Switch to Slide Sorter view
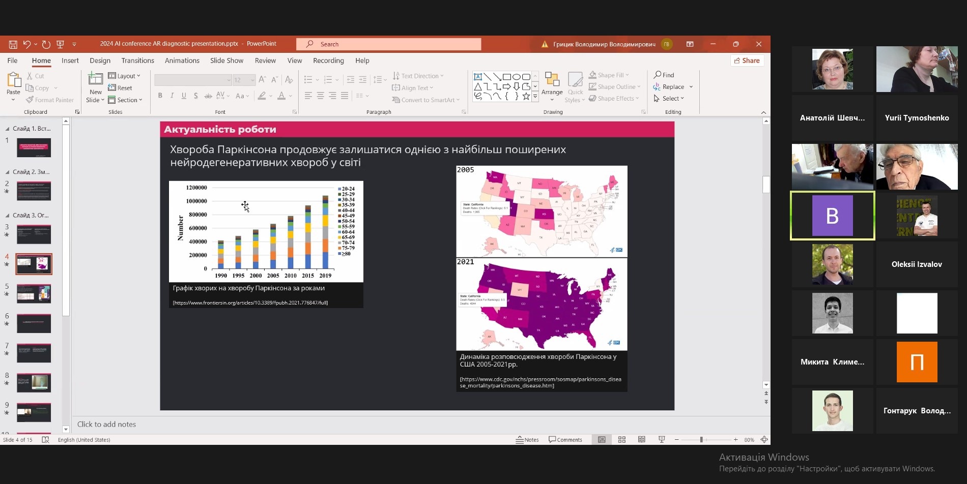The width and height of the screenshot is (967, 484). click(621, 440)
